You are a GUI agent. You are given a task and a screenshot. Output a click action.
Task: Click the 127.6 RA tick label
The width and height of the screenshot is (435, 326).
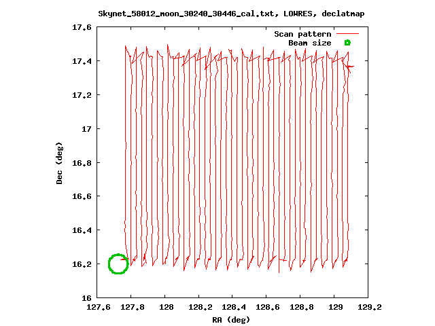pyautogui.click(x=99, y=307)
